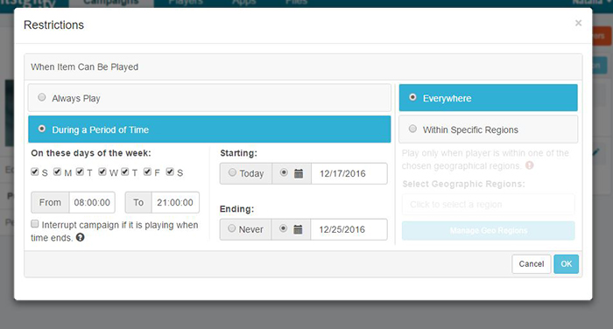Toggle the Friday (F) checkbox
Image resolution: width=613 pixels, height=329 pixels.
(x=147, y=171)
